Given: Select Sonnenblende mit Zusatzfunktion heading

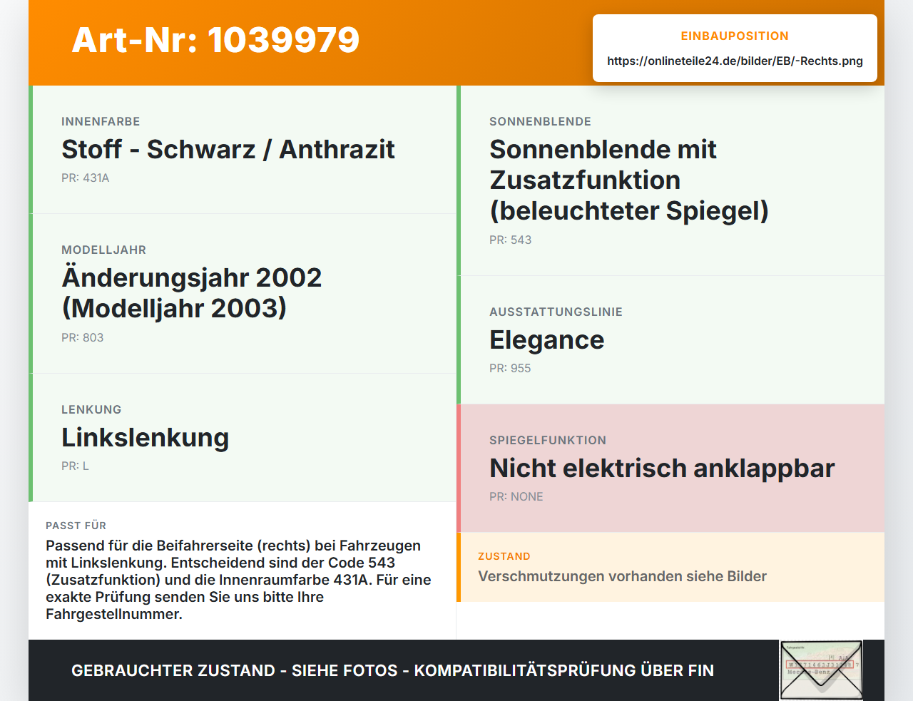Looking at the screenshot, I should (629, 180).
